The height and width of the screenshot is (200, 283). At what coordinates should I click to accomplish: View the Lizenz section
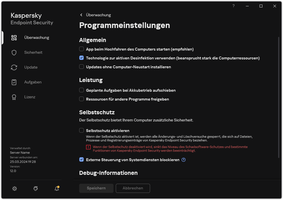(30, 97)
